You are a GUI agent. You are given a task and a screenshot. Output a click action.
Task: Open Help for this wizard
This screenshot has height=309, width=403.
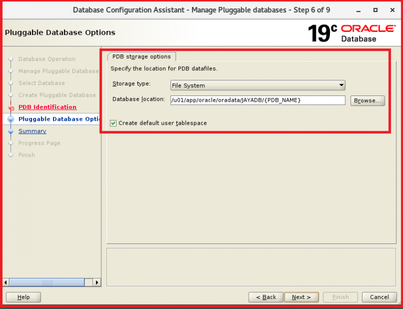[23, 297]
